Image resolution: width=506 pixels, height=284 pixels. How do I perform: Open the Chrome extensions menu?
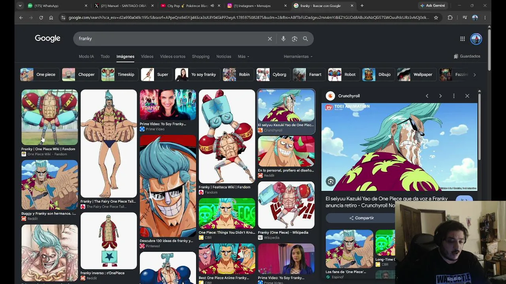(x=450, y=17)
